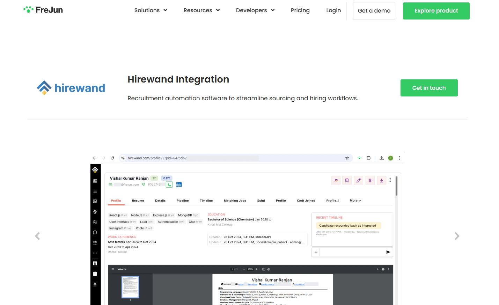Expand the Developers menu chevron

pyautogui.click(x=273, y=10)
